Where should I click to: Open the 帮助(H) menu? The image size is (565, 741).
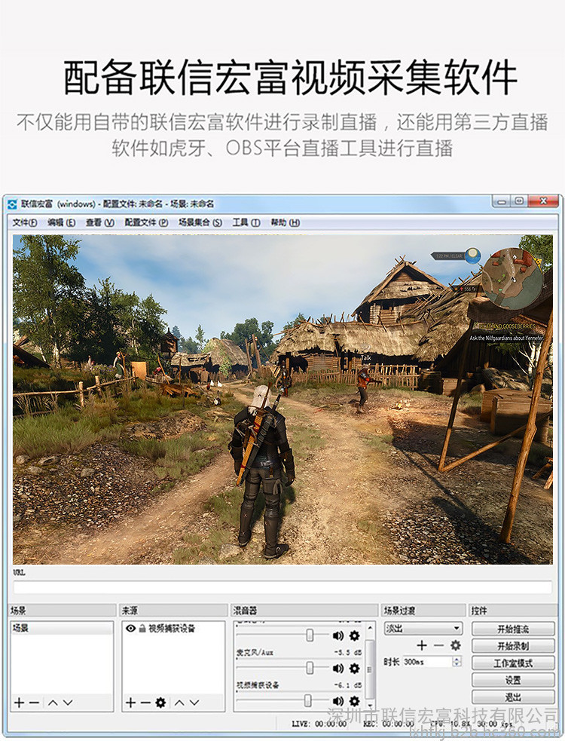285,222
